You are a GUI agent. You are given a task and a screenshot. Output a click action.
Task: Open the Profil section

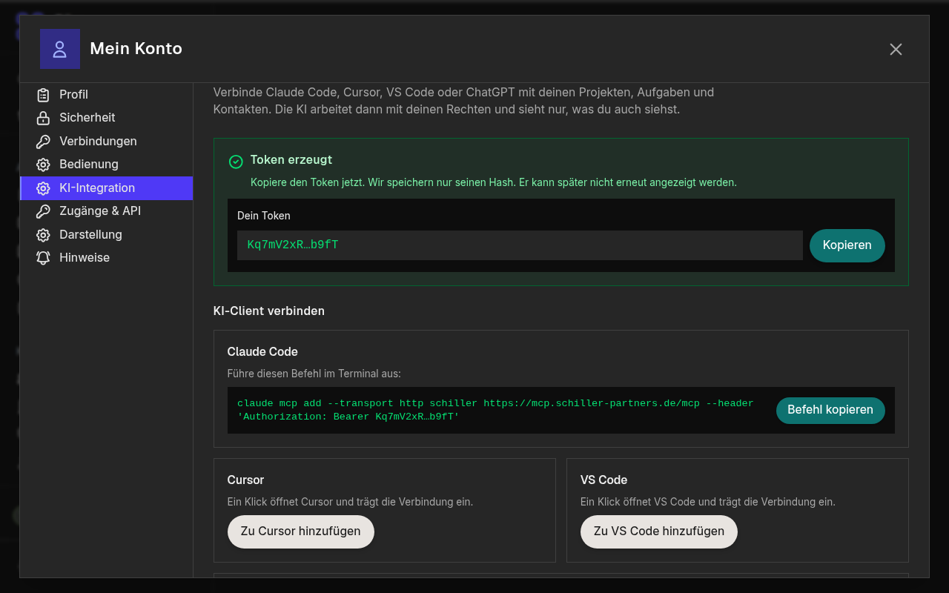(x=107, y=95)
